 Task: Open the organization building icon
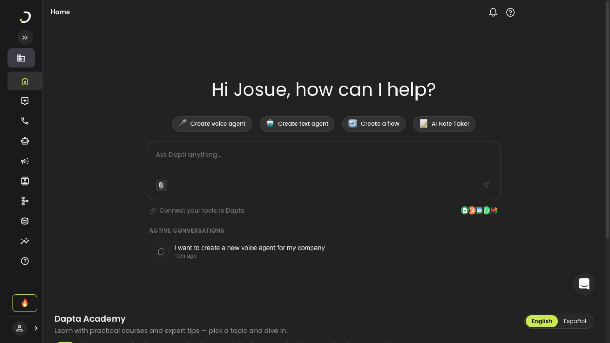[x=21, y=58]
